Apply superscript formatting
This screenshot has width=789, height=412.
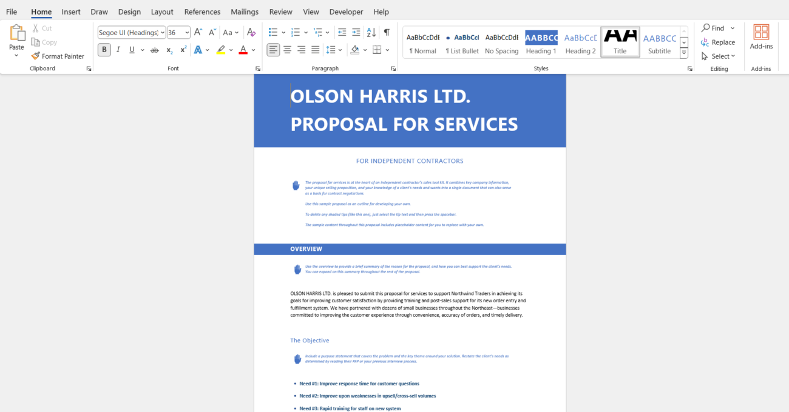click(x=183, y=50)
